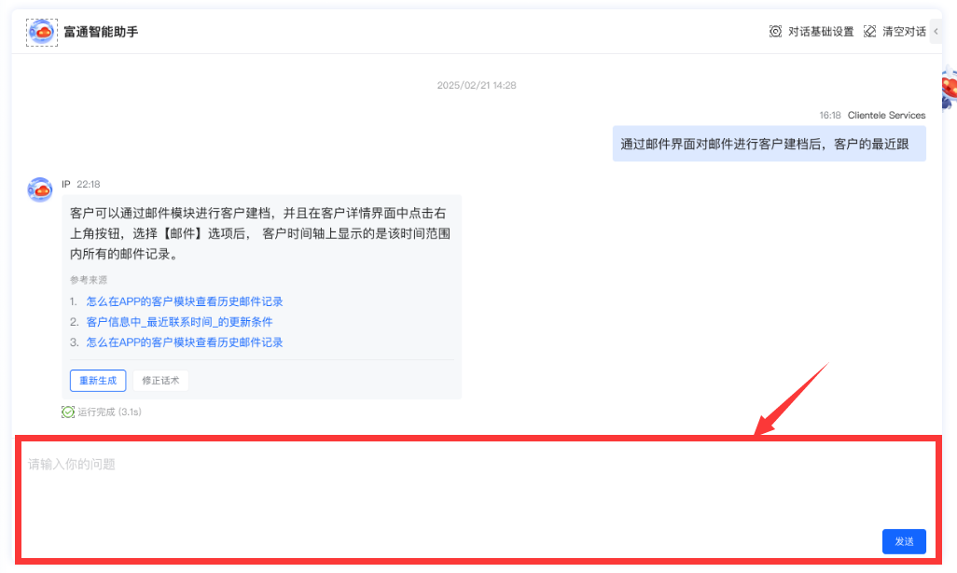The height and width of the screenshot is (573, 957).
Task: Click the 富通智能助手 title text
Action: tap(101, 32)
